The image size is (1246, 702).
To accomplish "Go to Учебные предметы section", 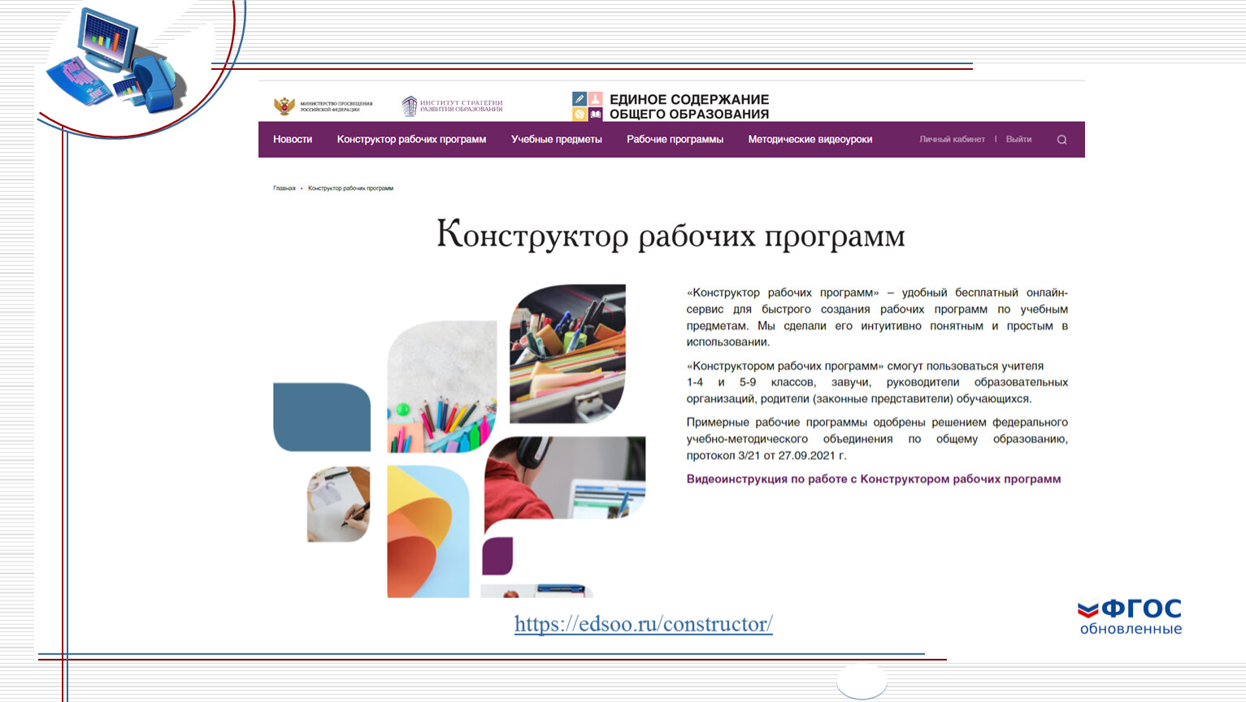I will click(x=556, y=140).
